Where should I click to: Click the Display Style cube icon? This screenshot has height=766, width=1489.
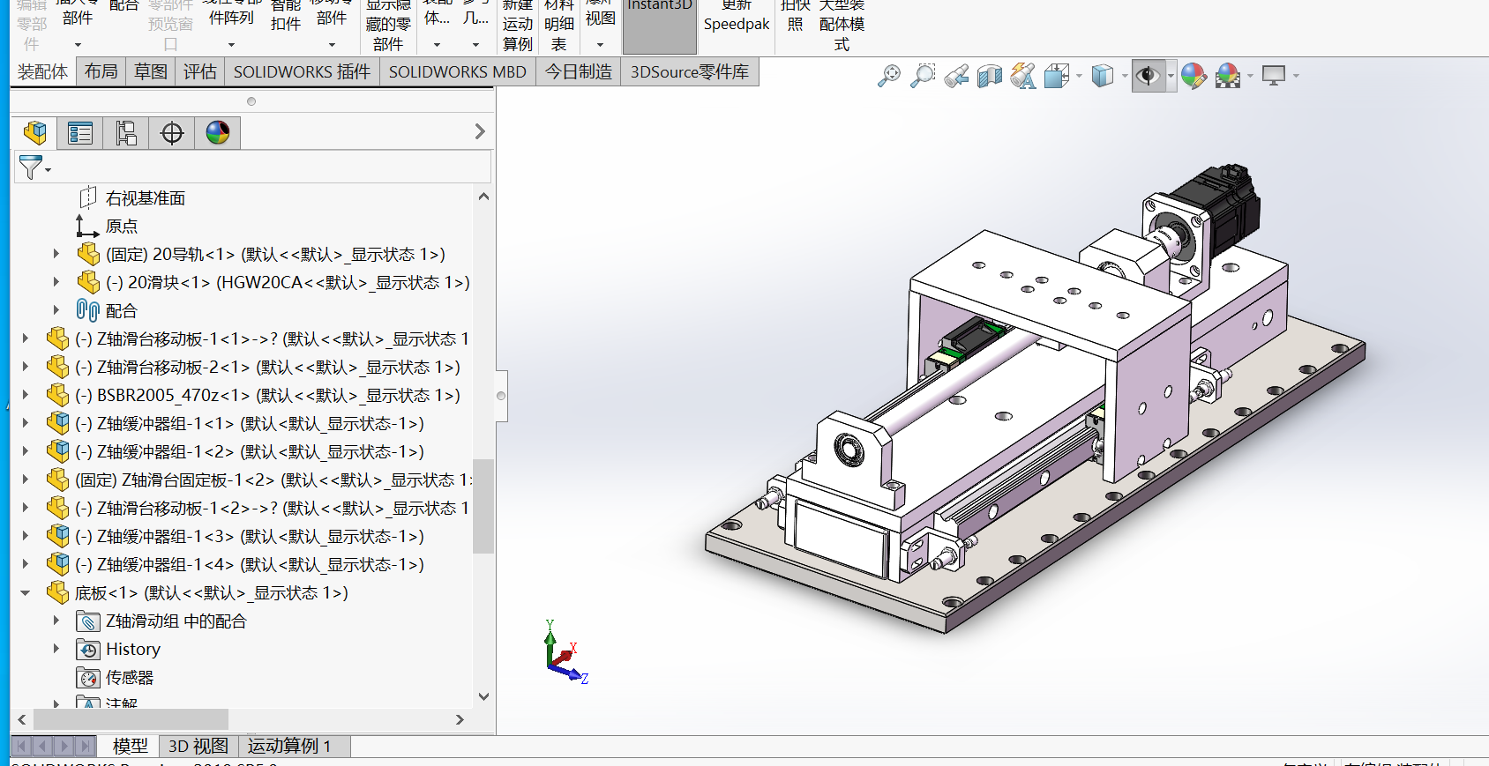1103,76
